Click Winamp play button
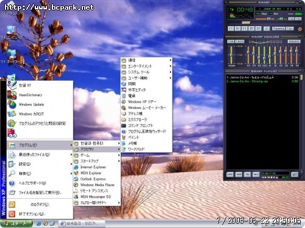Screen dimensions: 305x228 (x=238, y=29)
